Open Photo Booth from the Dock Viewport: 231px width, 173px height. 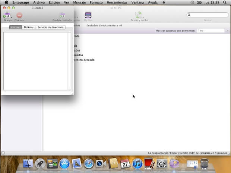pyautogui.click(x=149, y=163)
